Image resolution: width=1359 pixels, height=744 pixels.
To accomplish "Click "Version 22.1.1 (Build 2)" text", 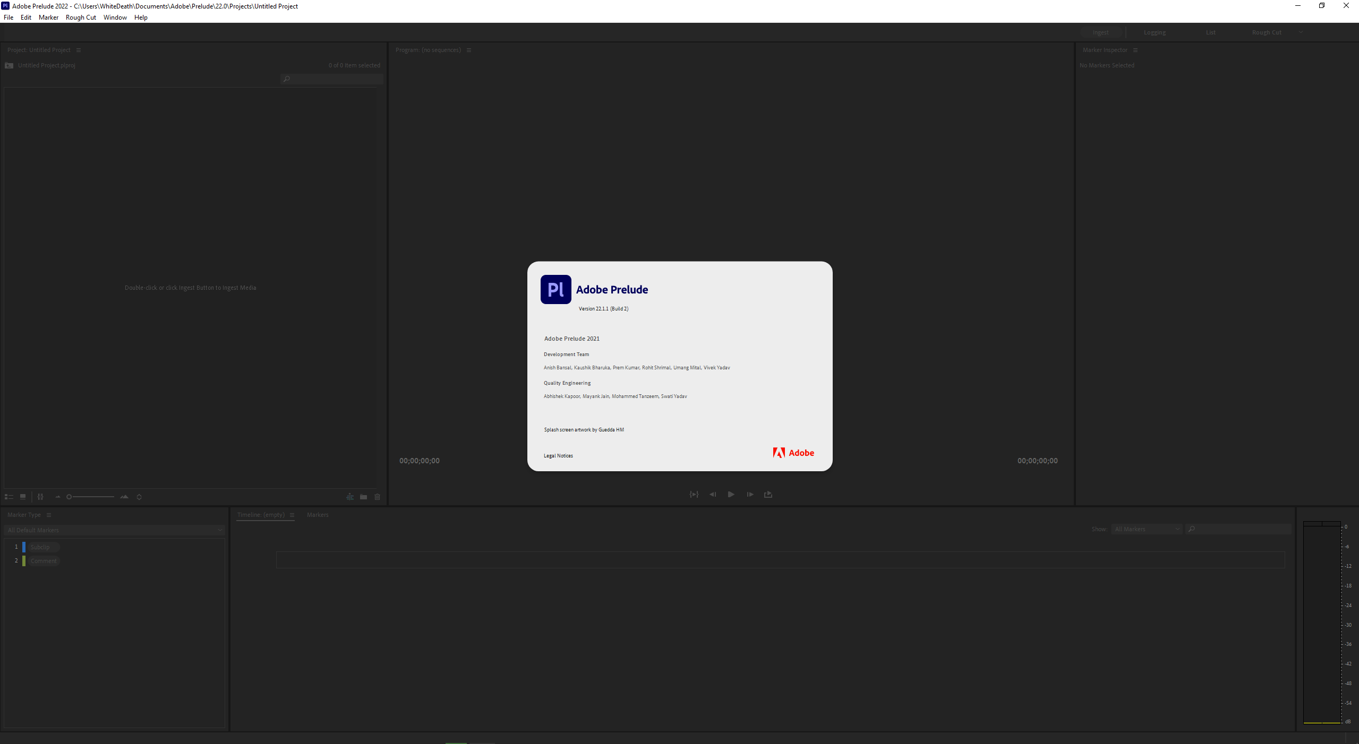I will [603, 309].
